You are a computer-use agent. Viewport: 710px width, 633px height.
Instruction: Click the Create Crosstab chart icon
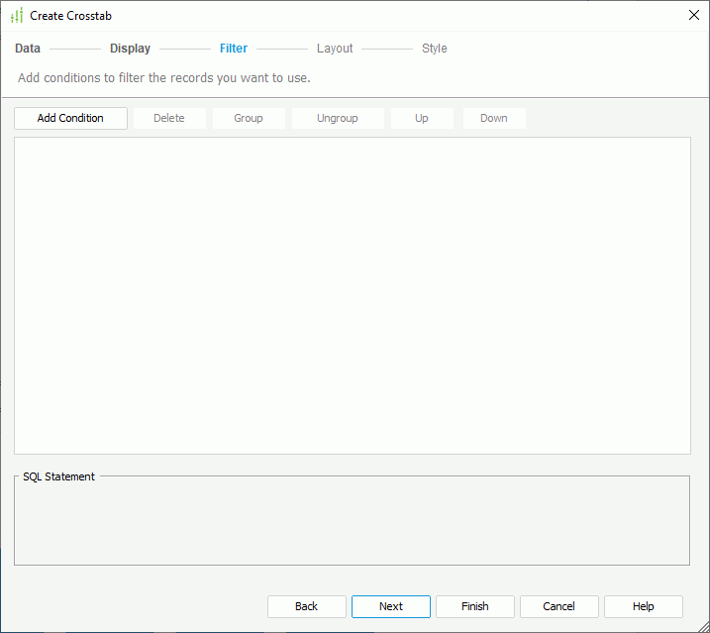(x=17, y=16)
